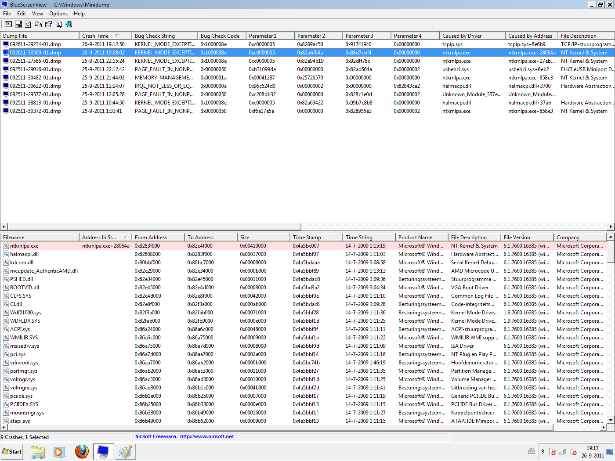Screen dimensions: 615x461
Task: Select the Wdf01000.sys driver row
Action: pos(304,313)
